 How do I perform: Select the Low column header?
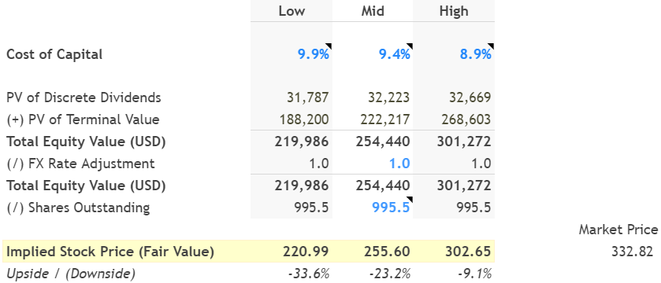[292, 11]
